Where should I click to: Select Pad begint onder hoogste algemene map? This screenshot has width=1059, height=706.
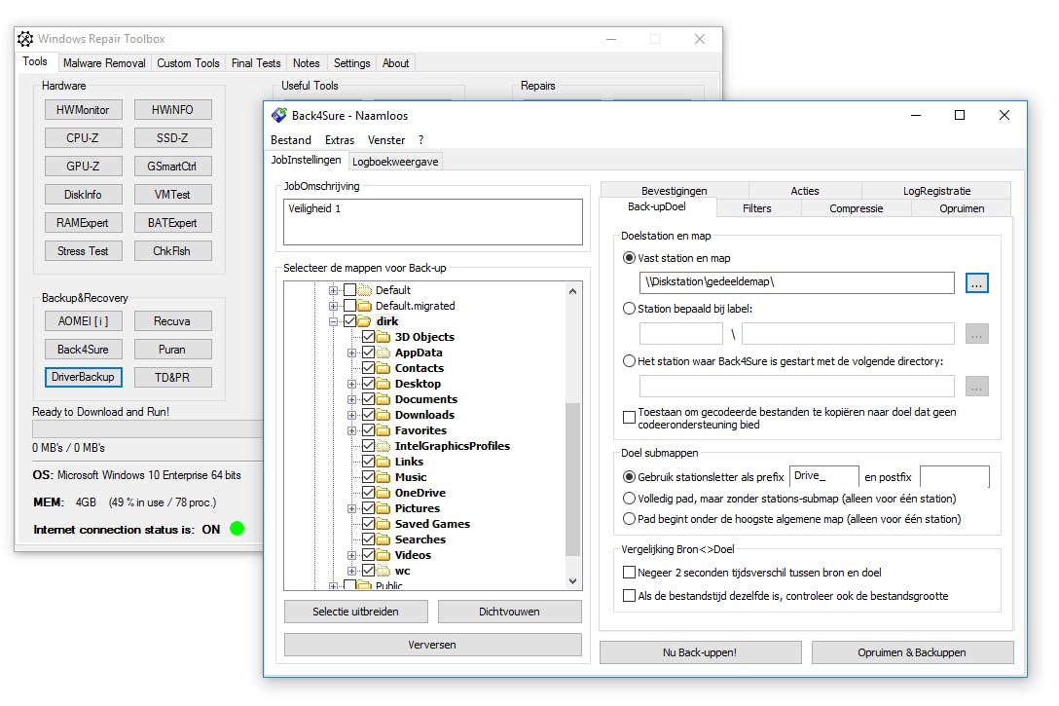tap(629, 519)
